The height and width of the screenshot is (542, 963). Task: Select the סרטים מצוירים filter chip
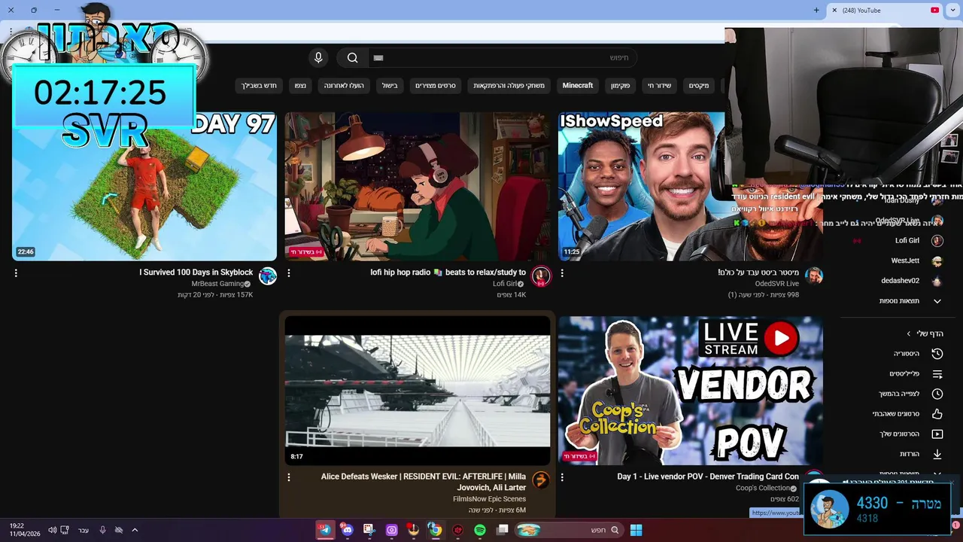[436, 86]
